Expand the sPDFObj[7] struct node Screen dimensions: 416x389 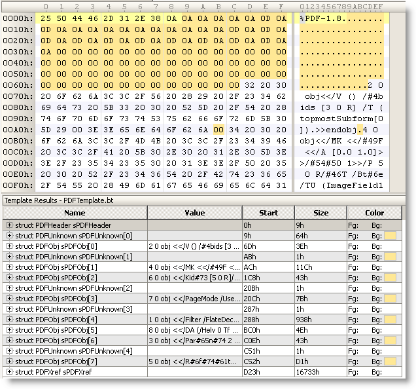pyautogui.click(x=10, y=361)
